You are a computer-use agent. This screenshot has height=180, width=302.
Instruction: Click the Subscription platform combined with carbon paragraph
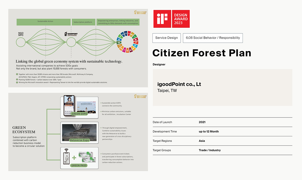(x=28, y=142)
